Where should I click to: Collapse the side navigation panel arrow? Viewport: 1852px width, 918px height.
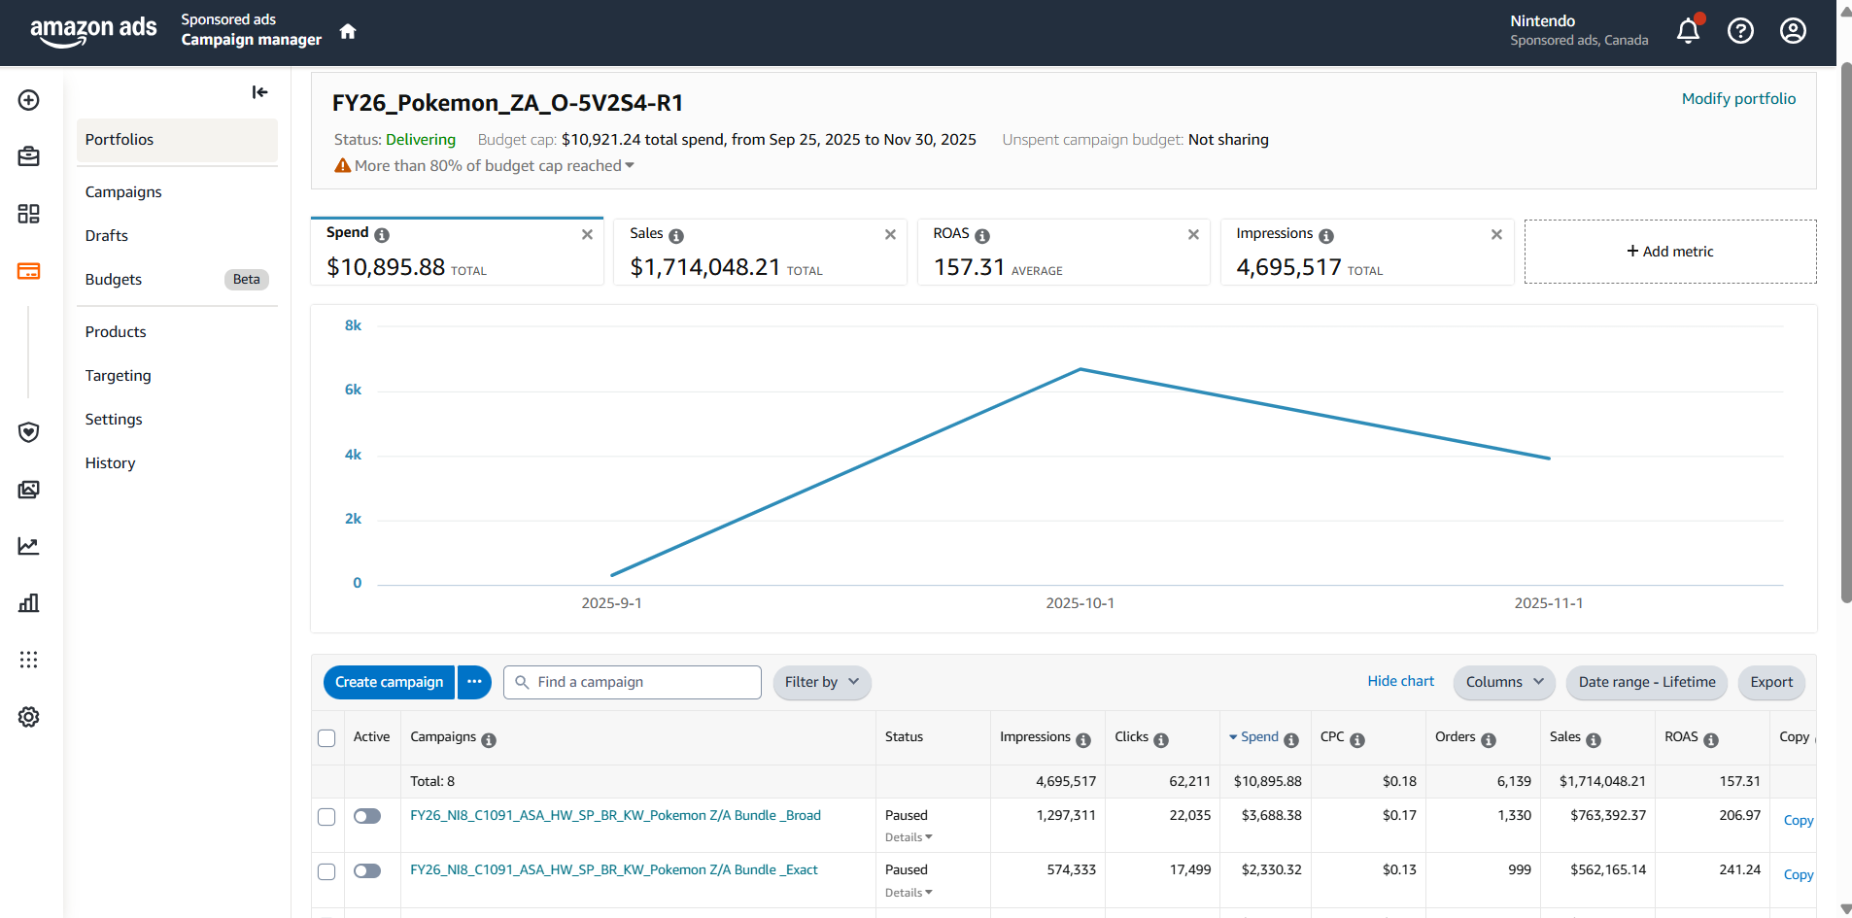259,92
